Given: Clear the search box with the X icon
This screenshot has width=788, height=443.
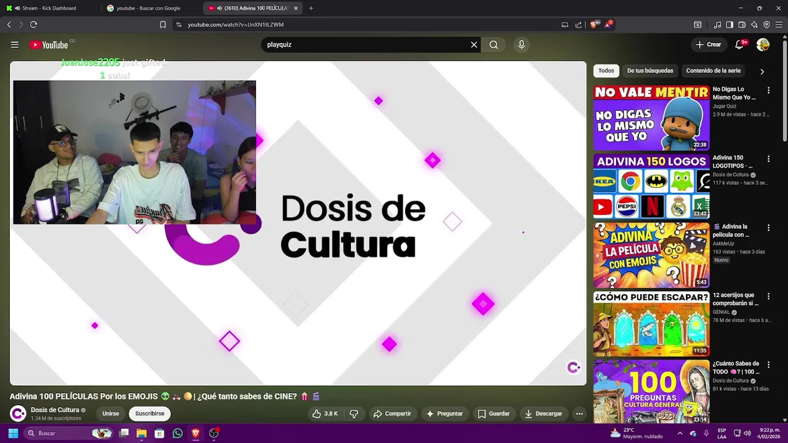Looking at the screenshot, I should [x=474, y=44].
